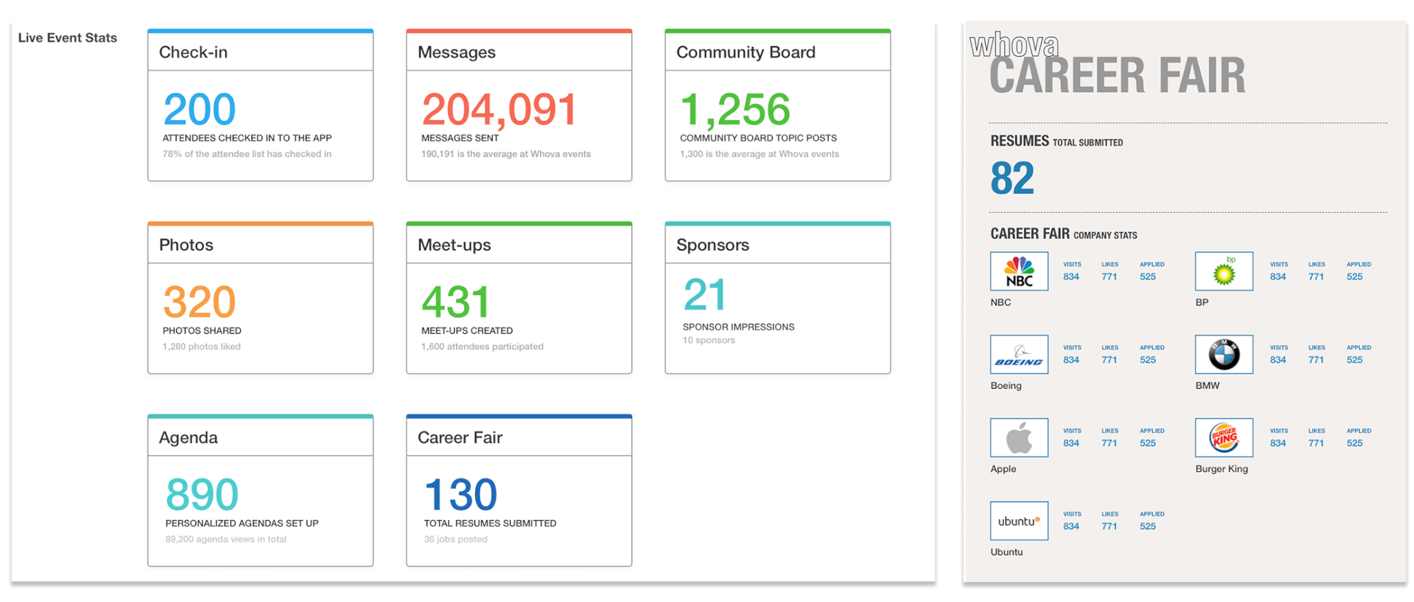Click the 82 resumes total number

[1011, 179]
